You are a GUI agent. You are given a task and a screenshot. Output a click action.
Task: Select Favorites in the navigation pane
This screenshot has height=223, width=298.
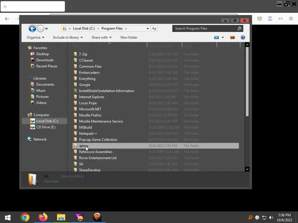40,48
